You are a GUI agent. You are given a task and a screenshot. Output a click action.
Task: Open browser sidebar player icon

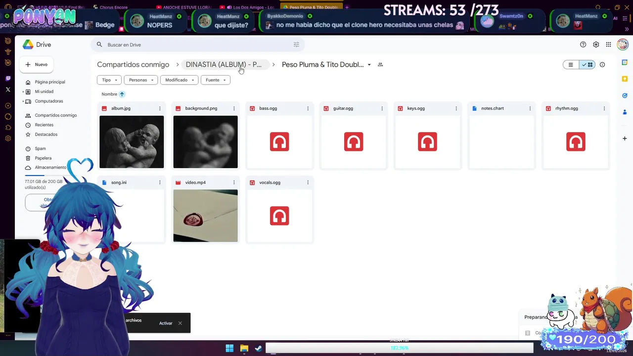[x=8, y=106]
